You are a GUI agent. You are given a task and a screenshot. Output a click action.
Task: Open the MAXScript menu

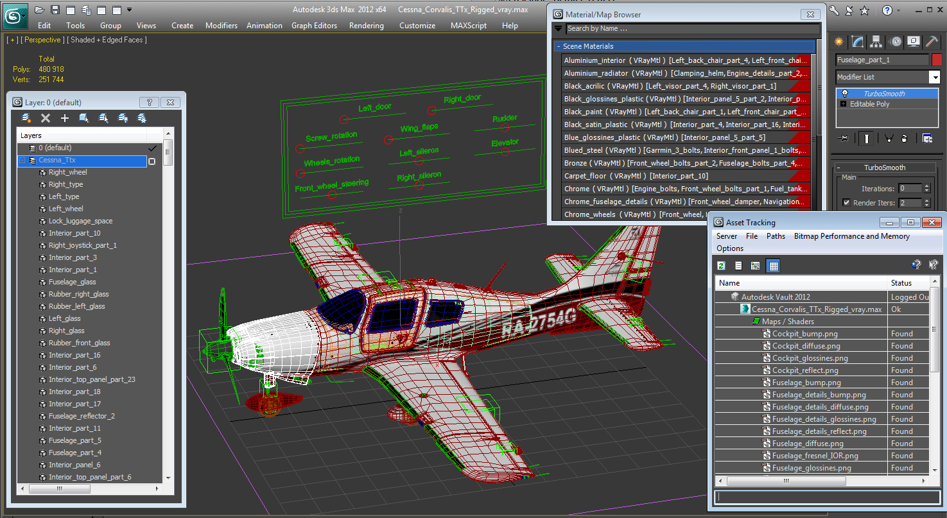tap(469, 26)
